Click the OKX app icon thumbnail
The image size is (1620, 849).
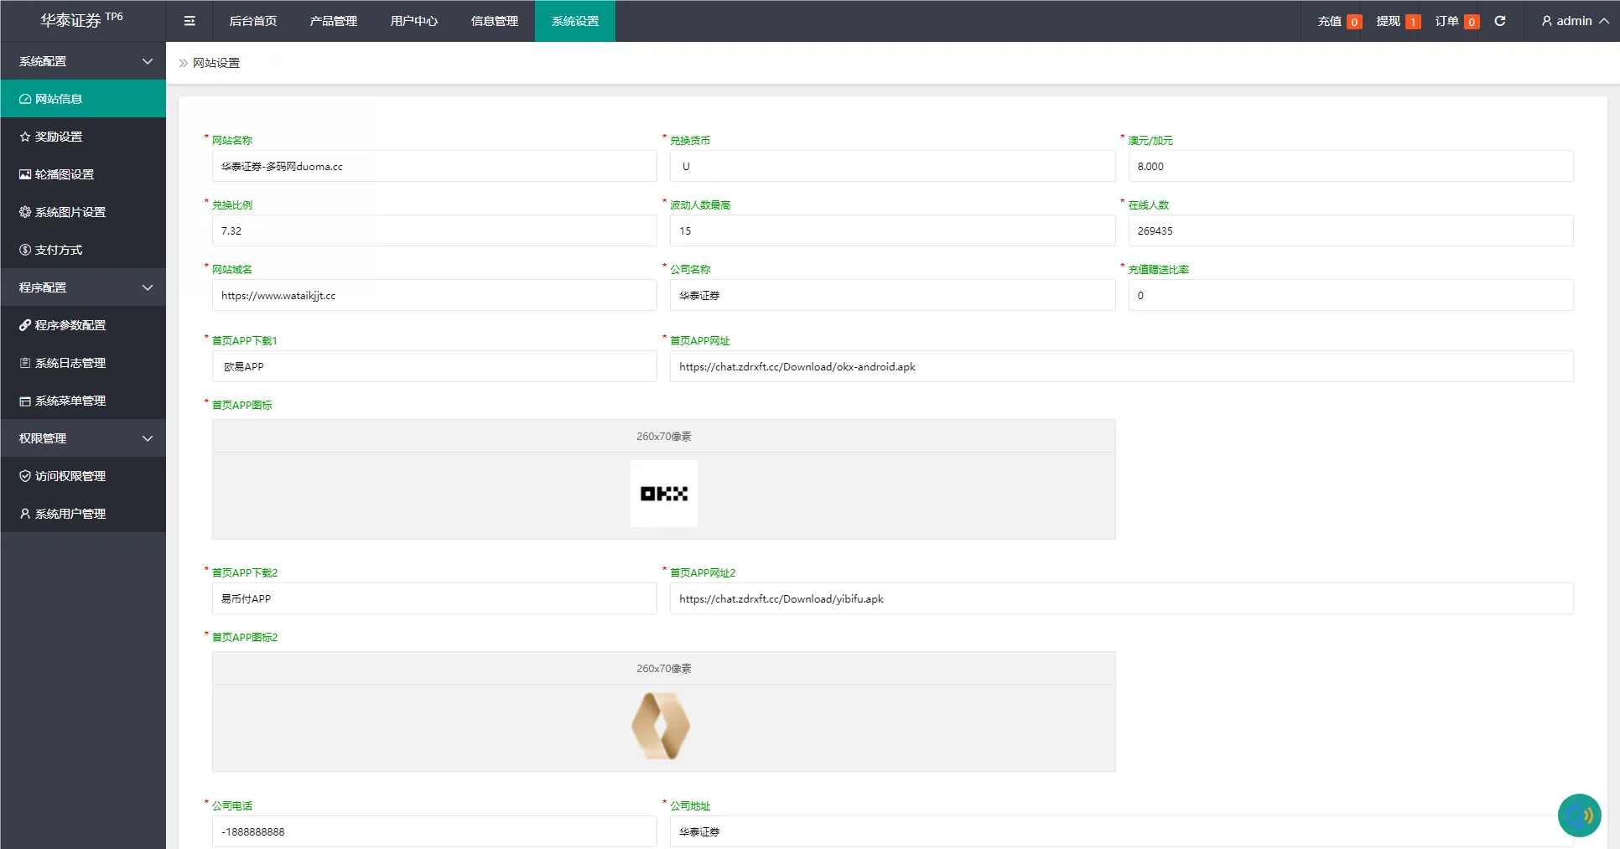click(x=663, y=494)
